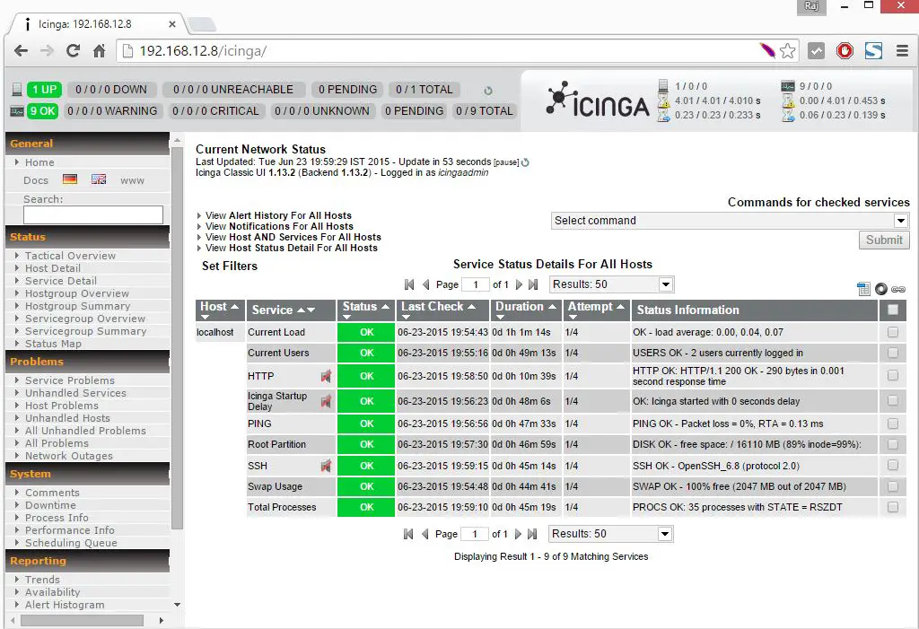Click the pause update link
The height and width of the screenshot is (629, 919).
[x=506, y=162]
